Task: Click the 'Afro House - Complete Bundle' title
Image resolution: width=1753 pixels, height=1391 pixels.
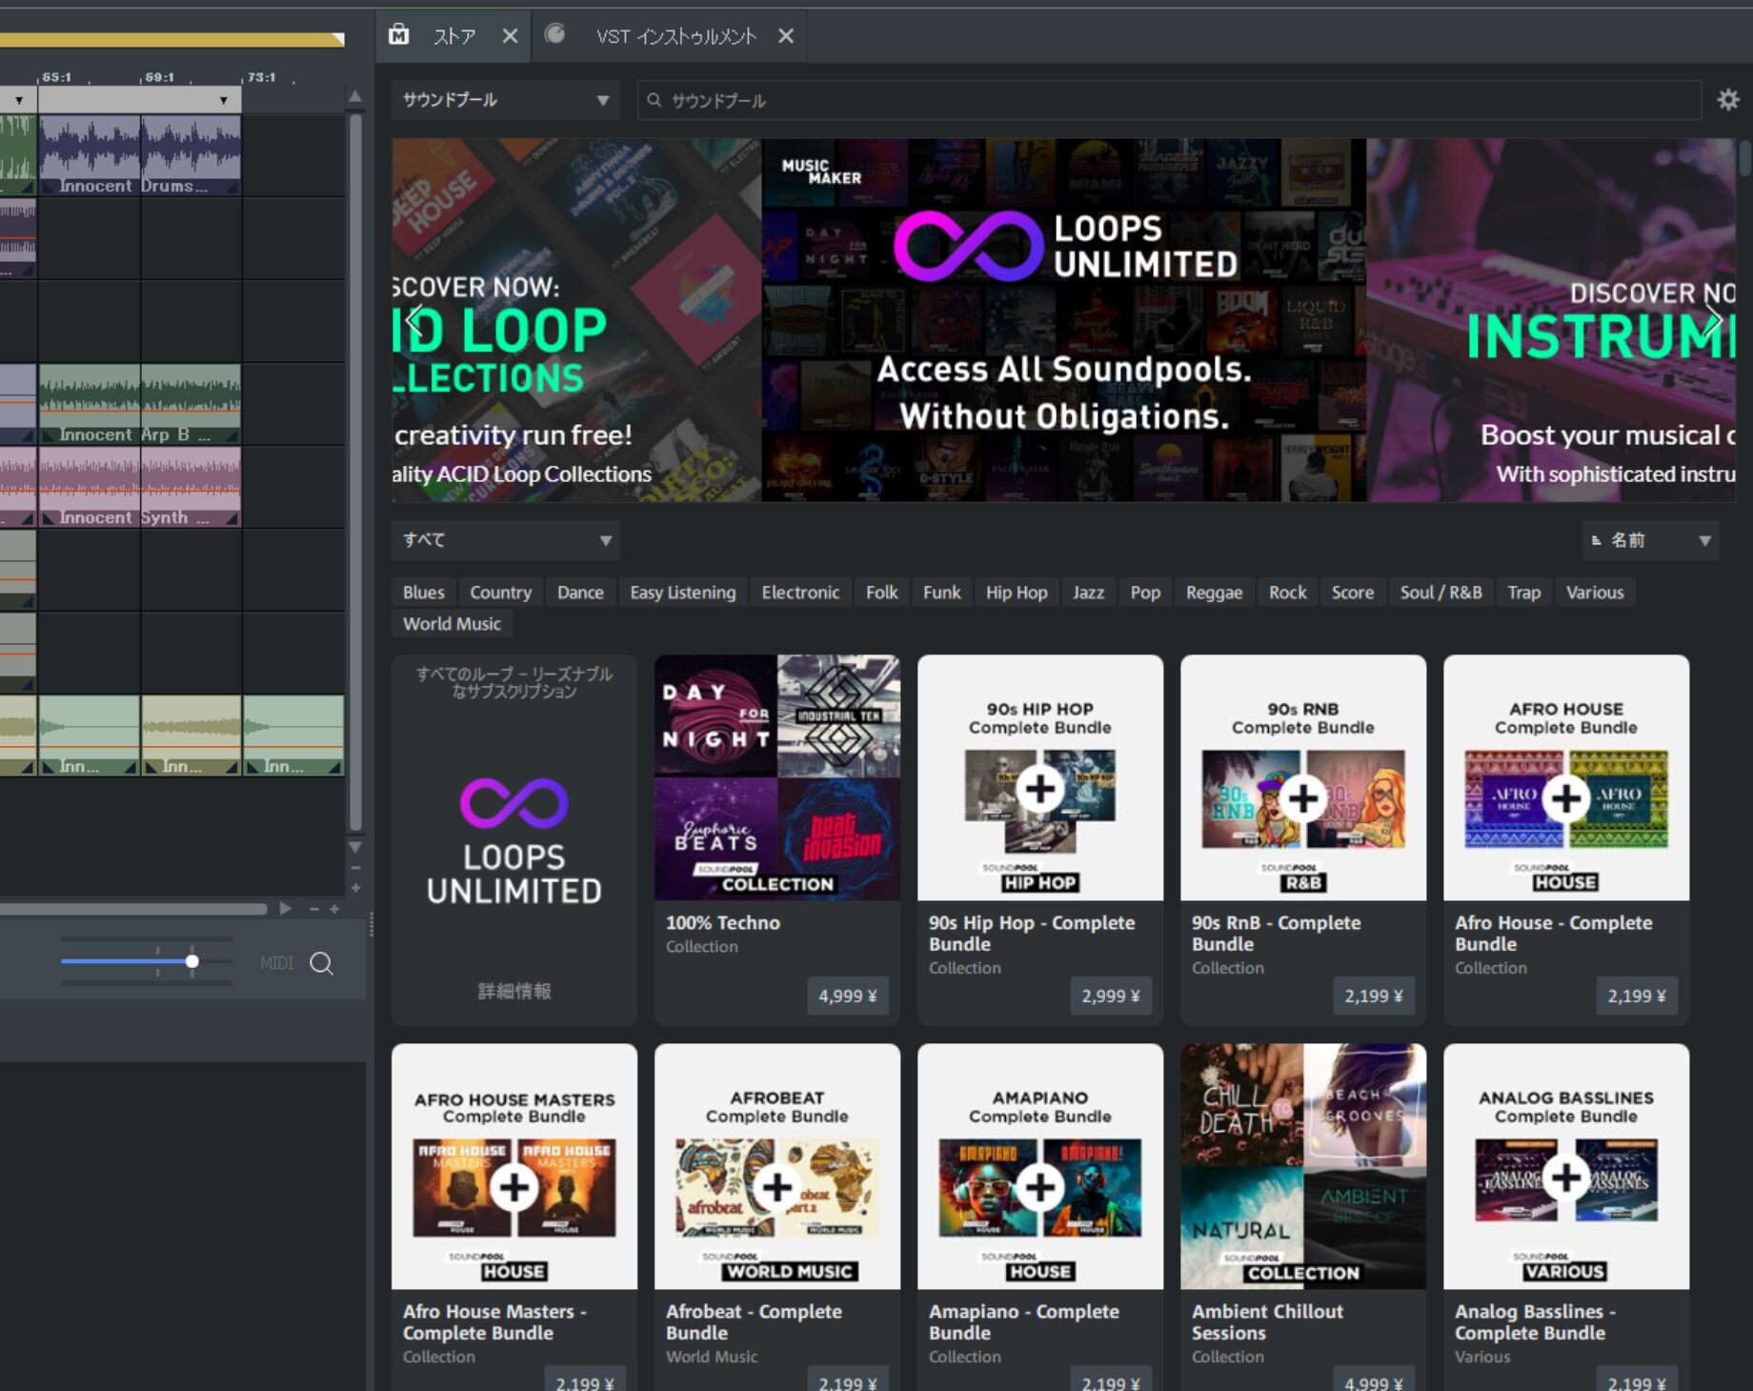Action: pyautogui.click(x=1553, y=933)
